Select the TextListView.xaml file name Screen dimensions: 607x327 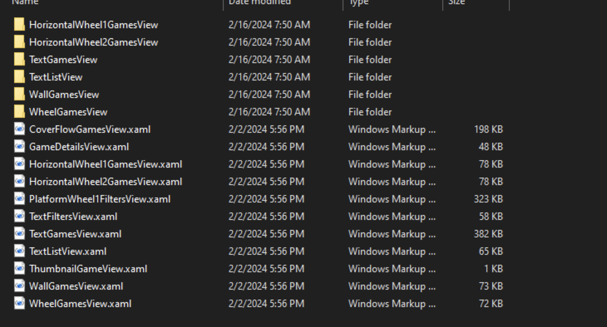coord(68,251)
